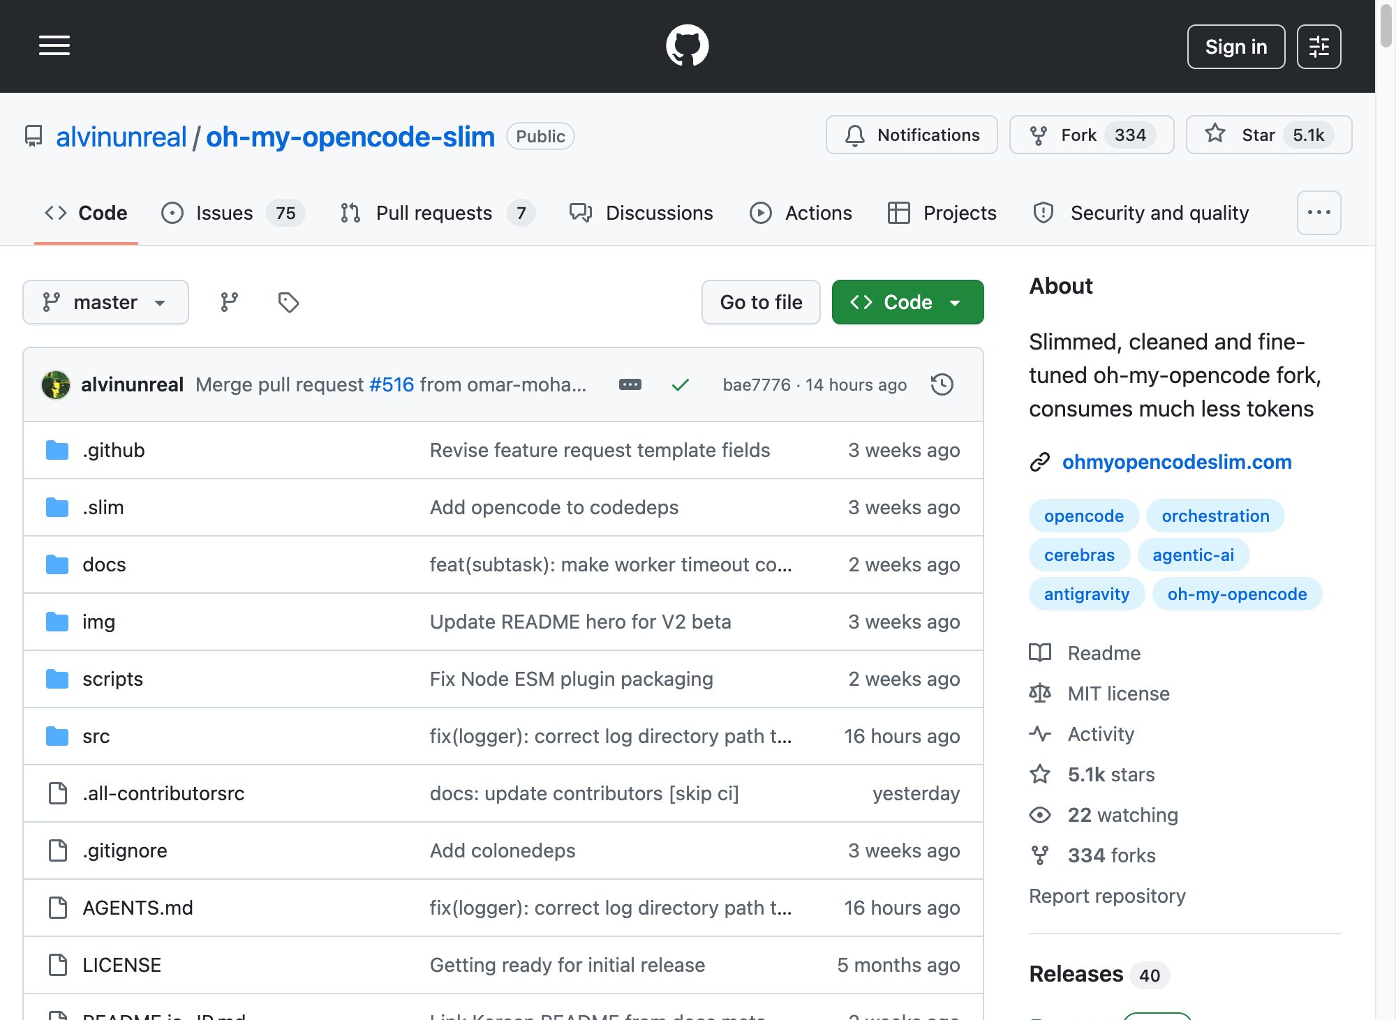Screen dimensions: 1396x1020
Task: Open appearance settings sliders icon
Action: (x=1319, y=47)
